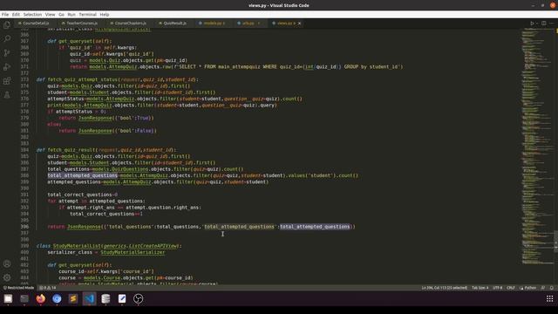Click the errors and warnings count
This screenshot has width=558, height=314.
[48, 288]
